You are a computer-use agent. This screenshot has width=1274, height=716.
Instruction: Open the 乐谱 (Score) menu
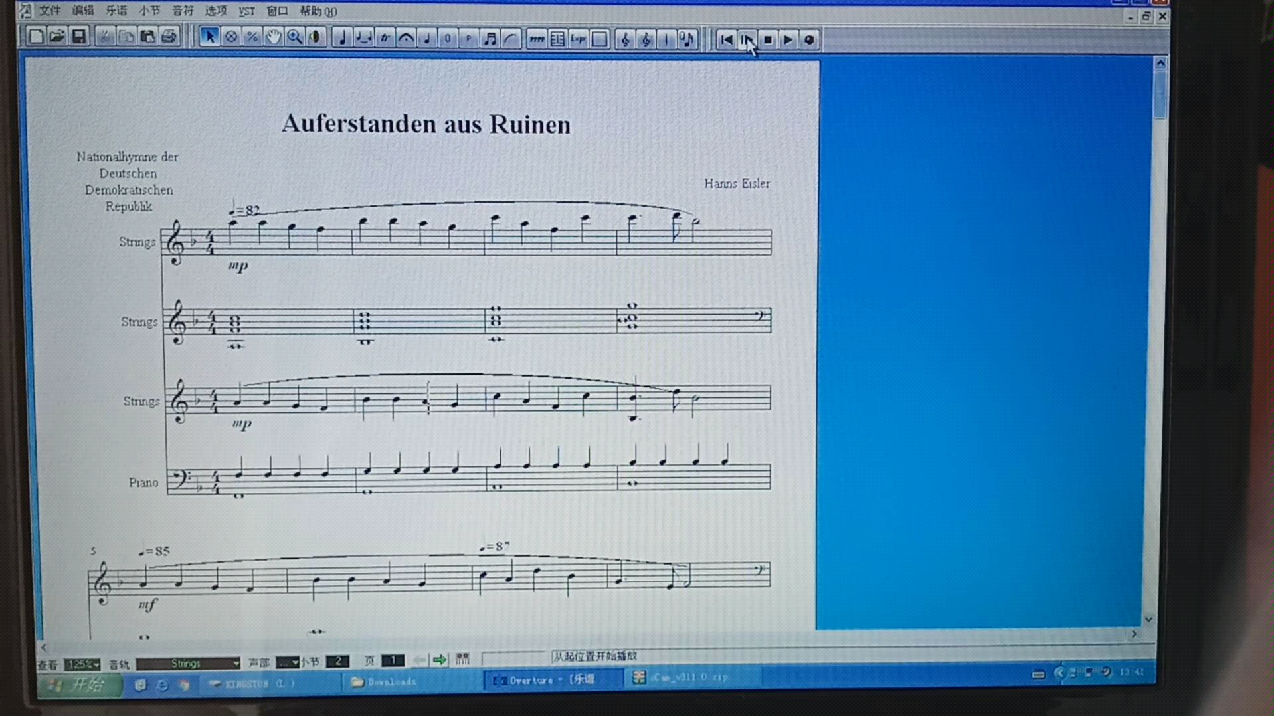116,11
